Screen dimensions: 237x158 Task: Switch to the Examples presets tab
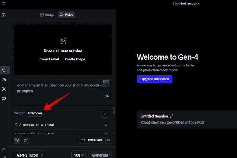35,113
